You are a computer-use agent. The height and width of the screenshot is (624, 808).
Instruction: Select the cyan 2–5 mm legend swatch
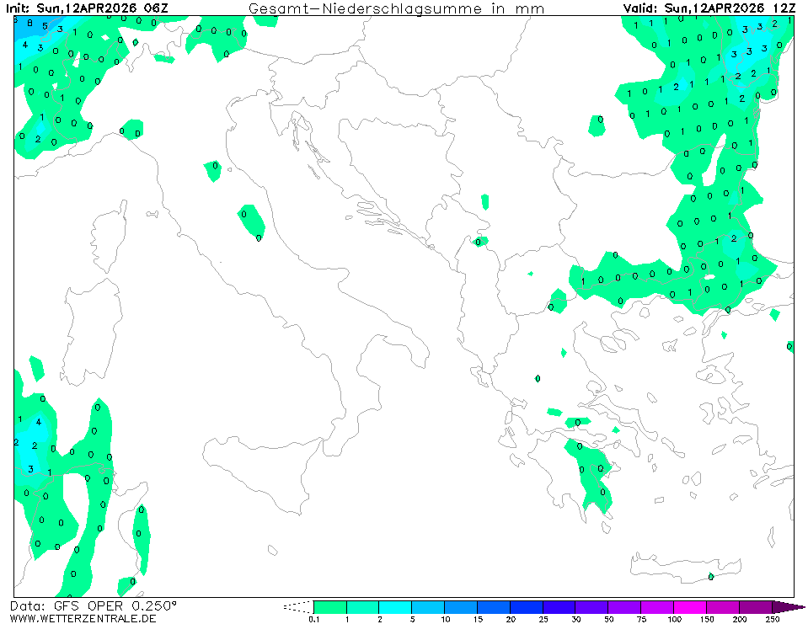(x=395, y=606)
